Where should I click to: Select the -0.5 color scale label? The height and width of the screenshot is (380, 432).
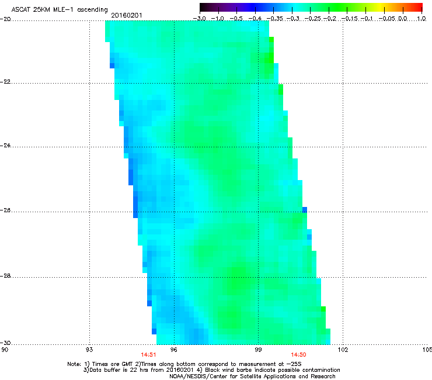pyautogui.click(x=236, y=19)
